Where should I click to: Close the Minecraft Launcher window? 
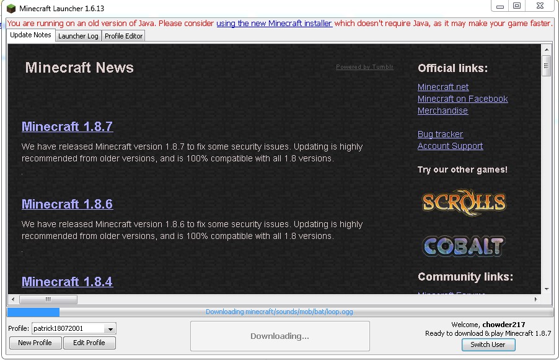[x=540, y=6]
